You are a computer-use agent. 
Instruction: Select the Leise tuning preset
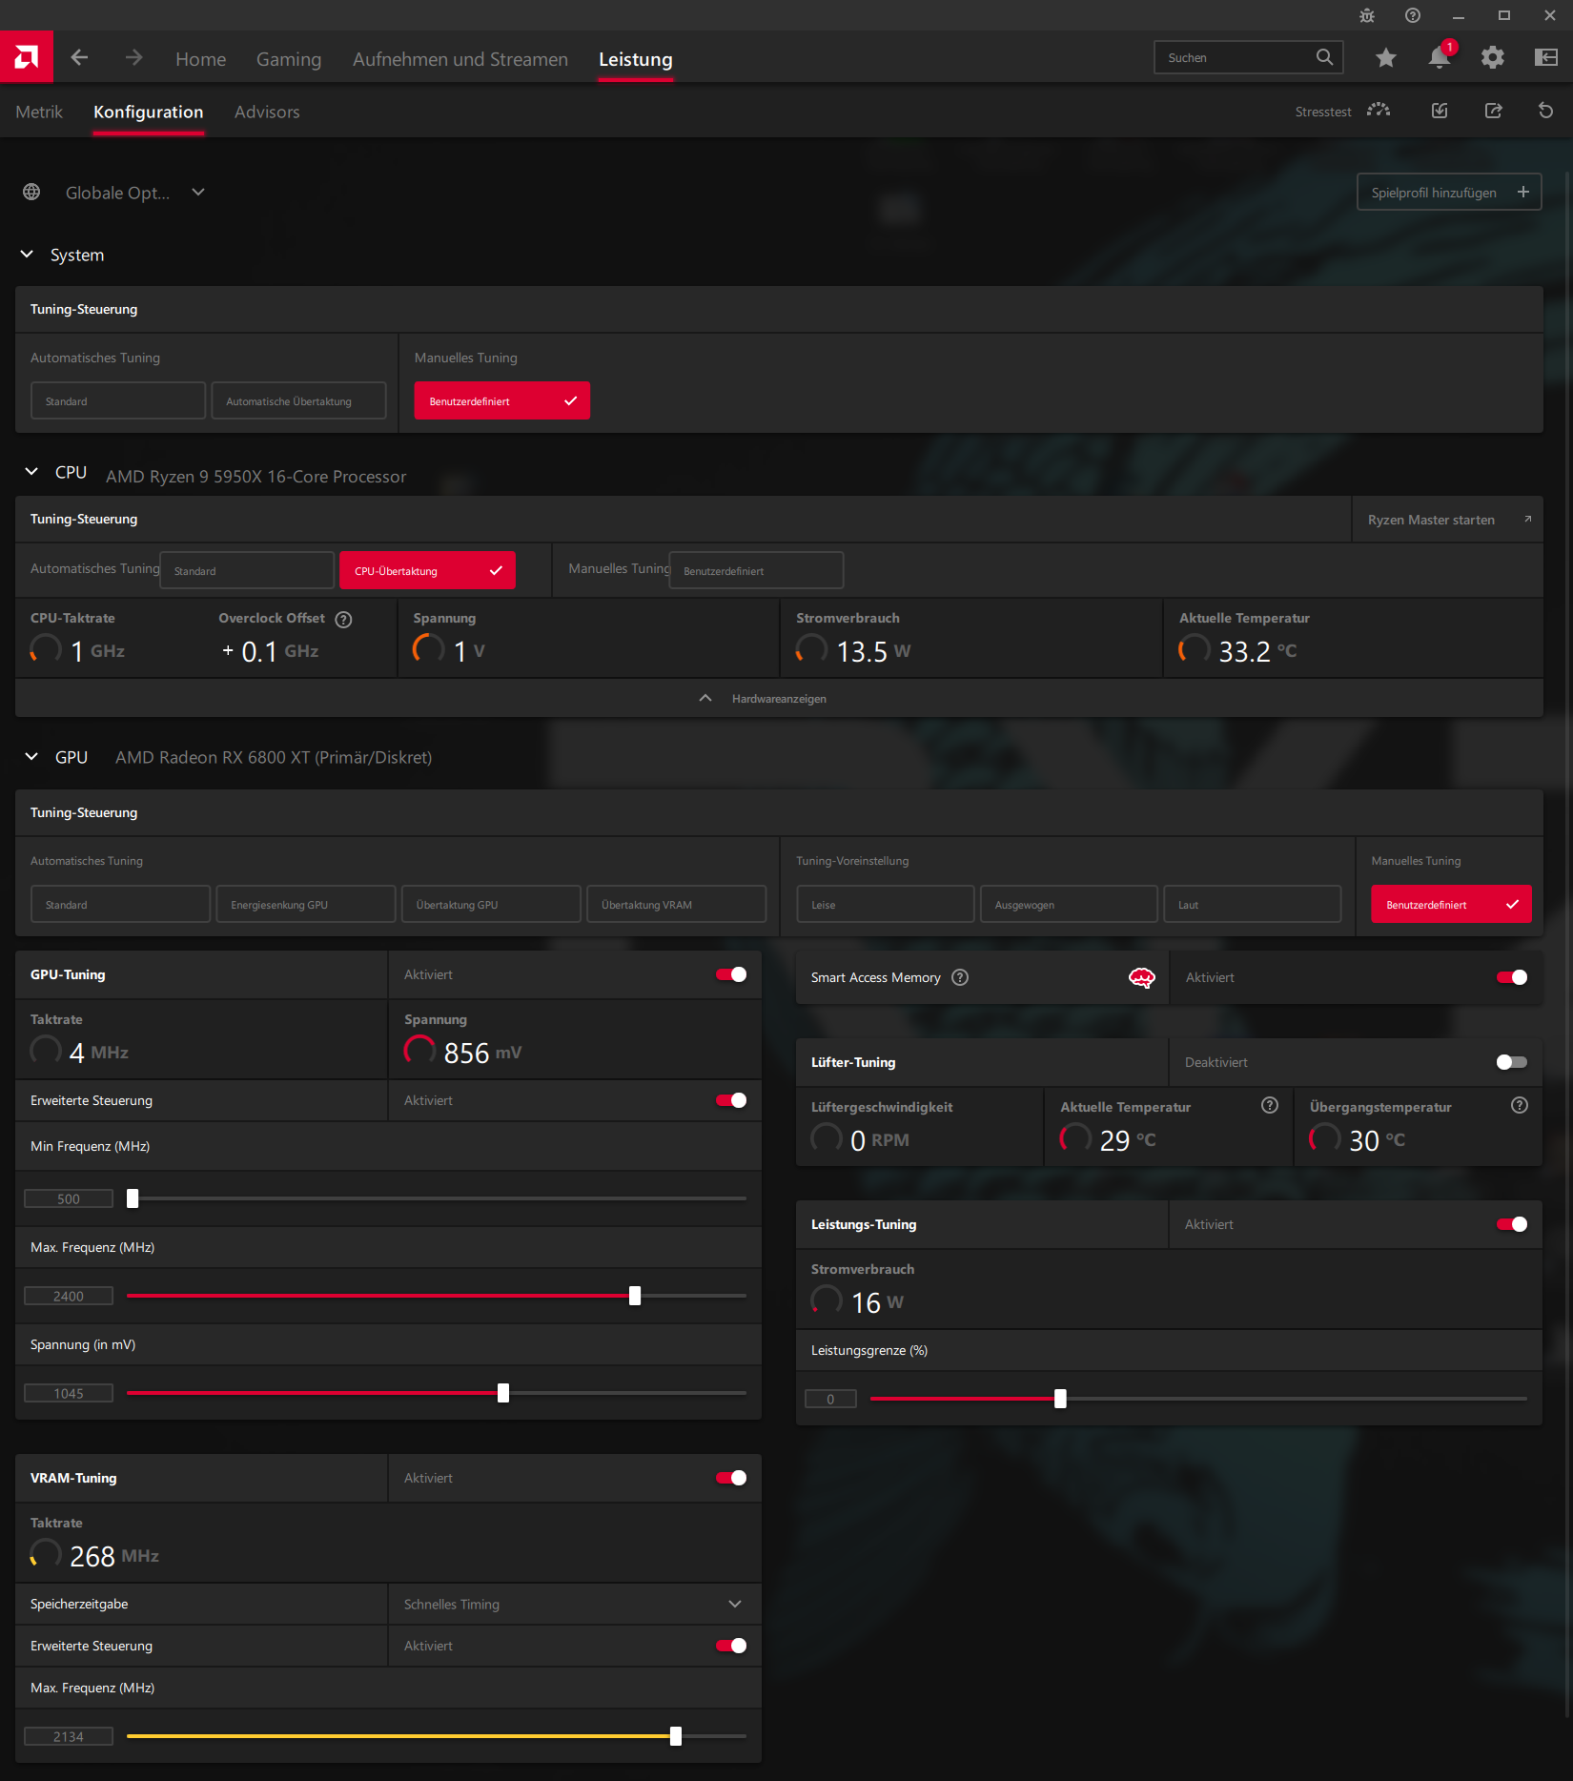[885, 904]
